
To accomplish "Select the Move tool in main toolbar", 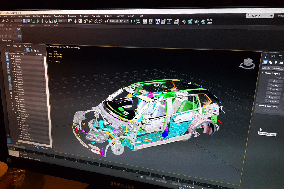I will pos(42,21).
